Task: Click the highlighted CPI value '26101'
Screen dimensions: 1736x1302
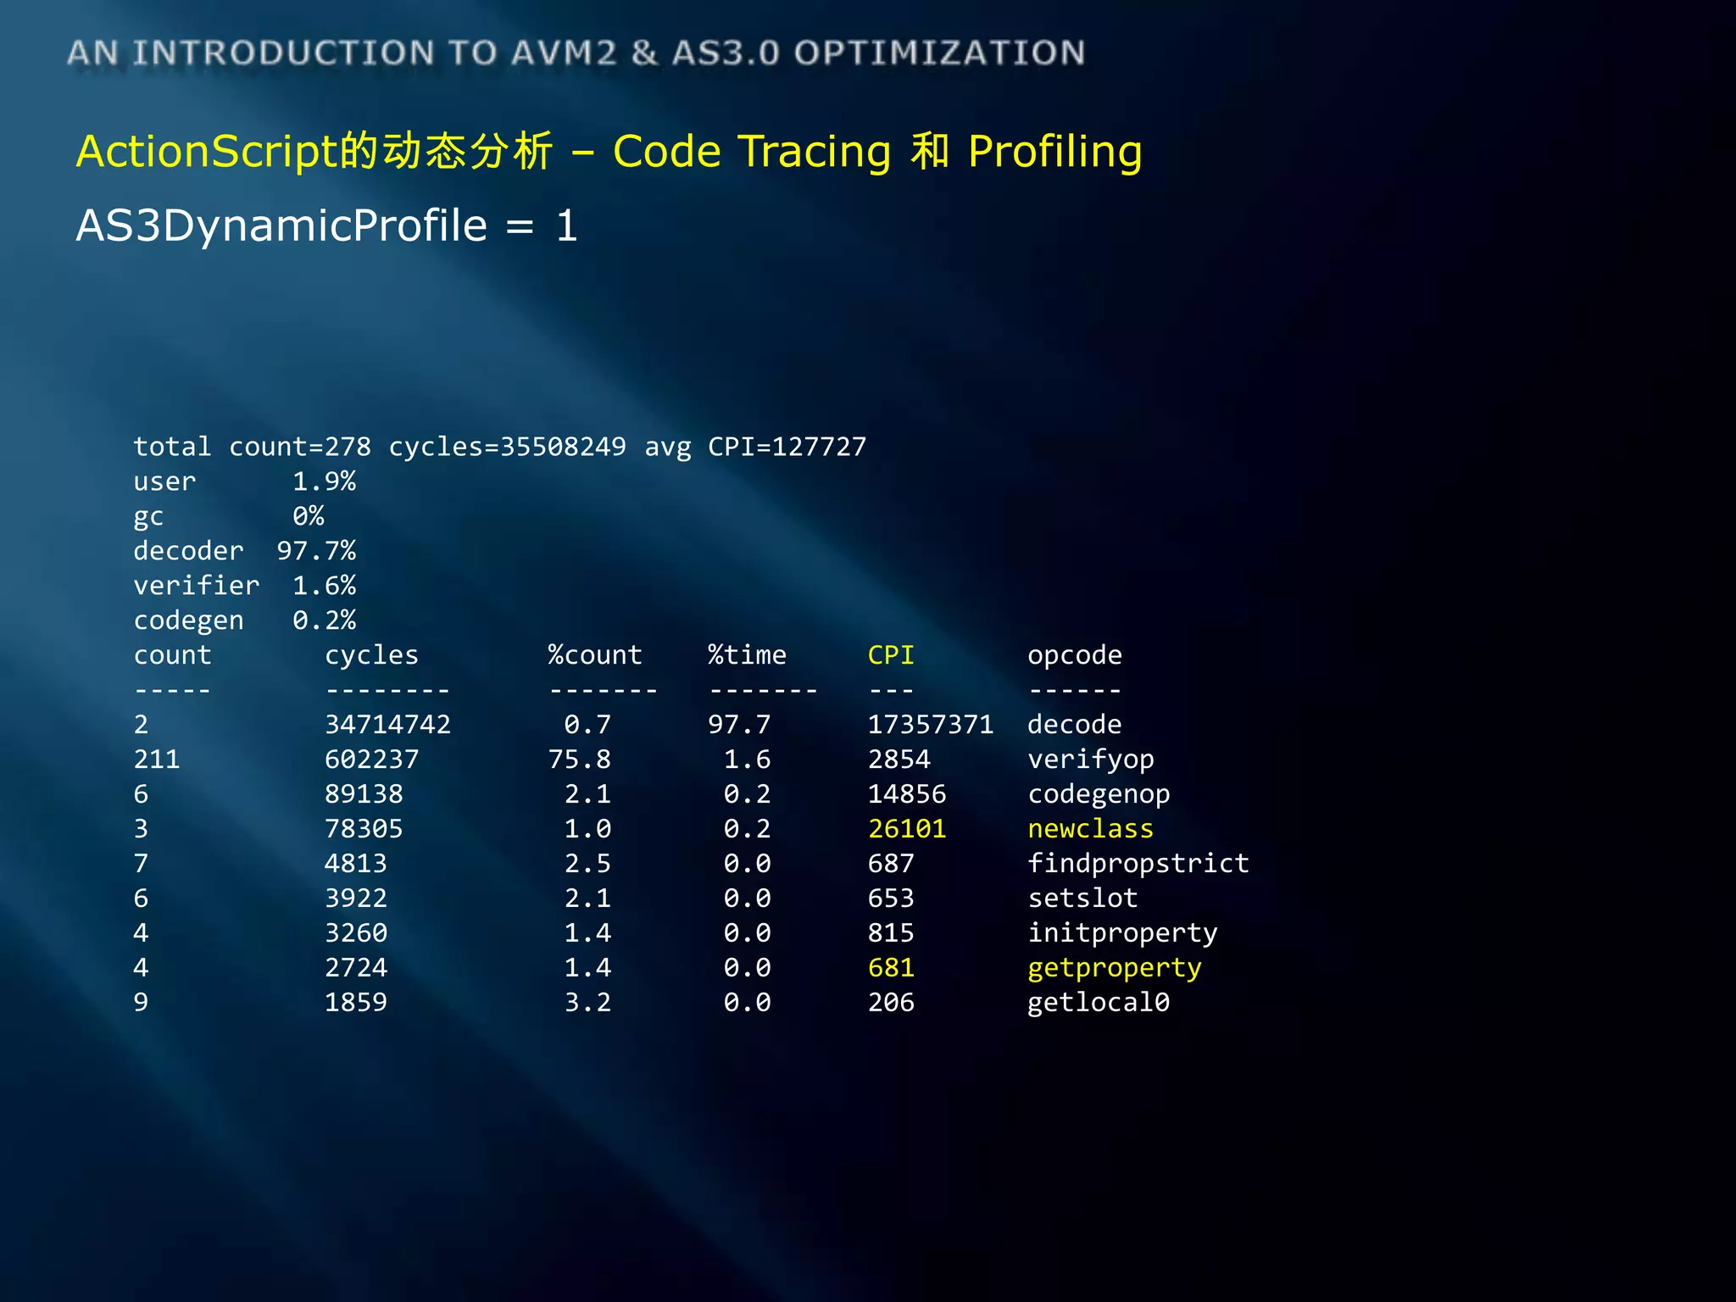Action: pyautogui.click(x=907, y=829)
